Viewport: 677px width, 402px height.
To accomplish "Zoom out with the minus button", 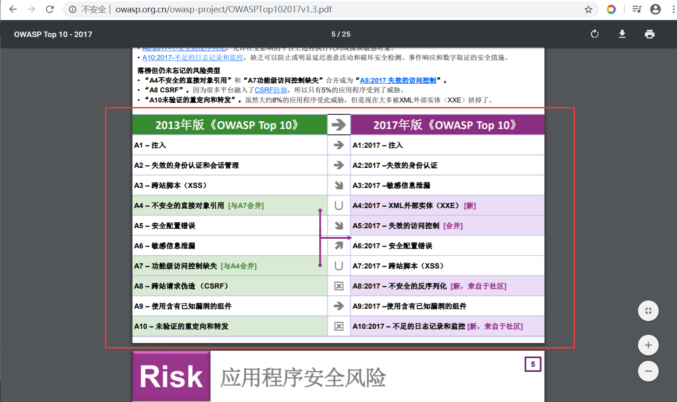I will [x=648, y=371].
